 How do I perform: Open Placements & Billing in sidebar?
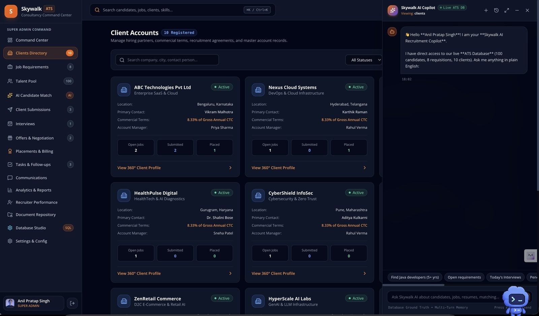pos(40,151)
